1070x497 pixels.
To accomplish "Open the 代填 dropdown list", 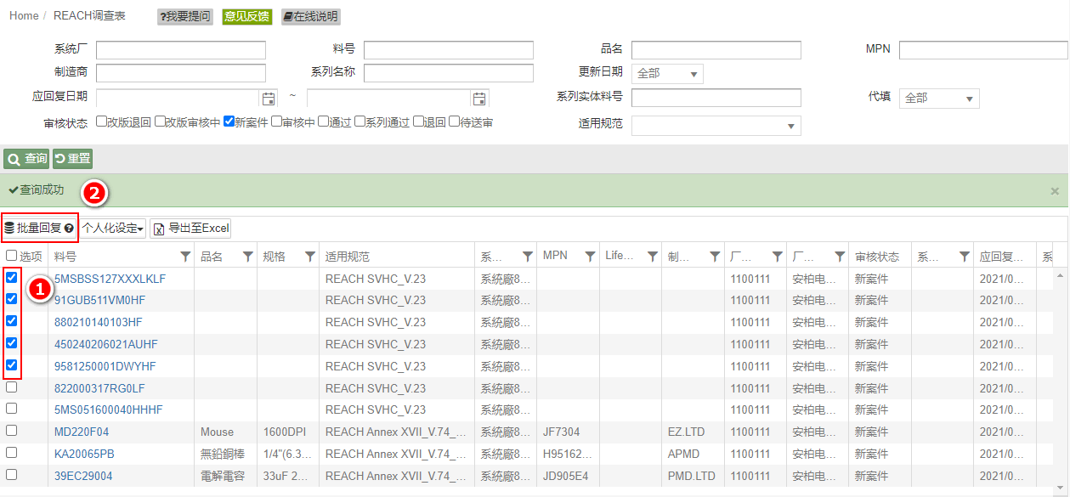I will (x=939, y=99).
